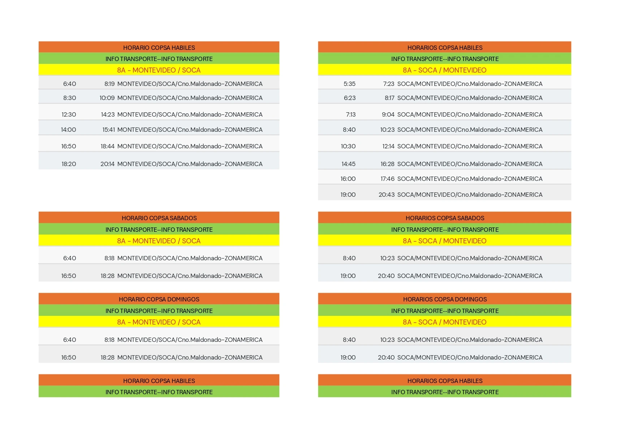
Task: Click the HORARIO COPSA DOMINGOS header
Action: 159,299
